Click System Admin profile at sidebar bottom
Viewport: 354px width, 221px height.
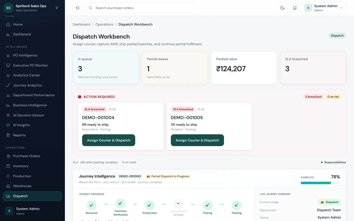click(32, 211)
